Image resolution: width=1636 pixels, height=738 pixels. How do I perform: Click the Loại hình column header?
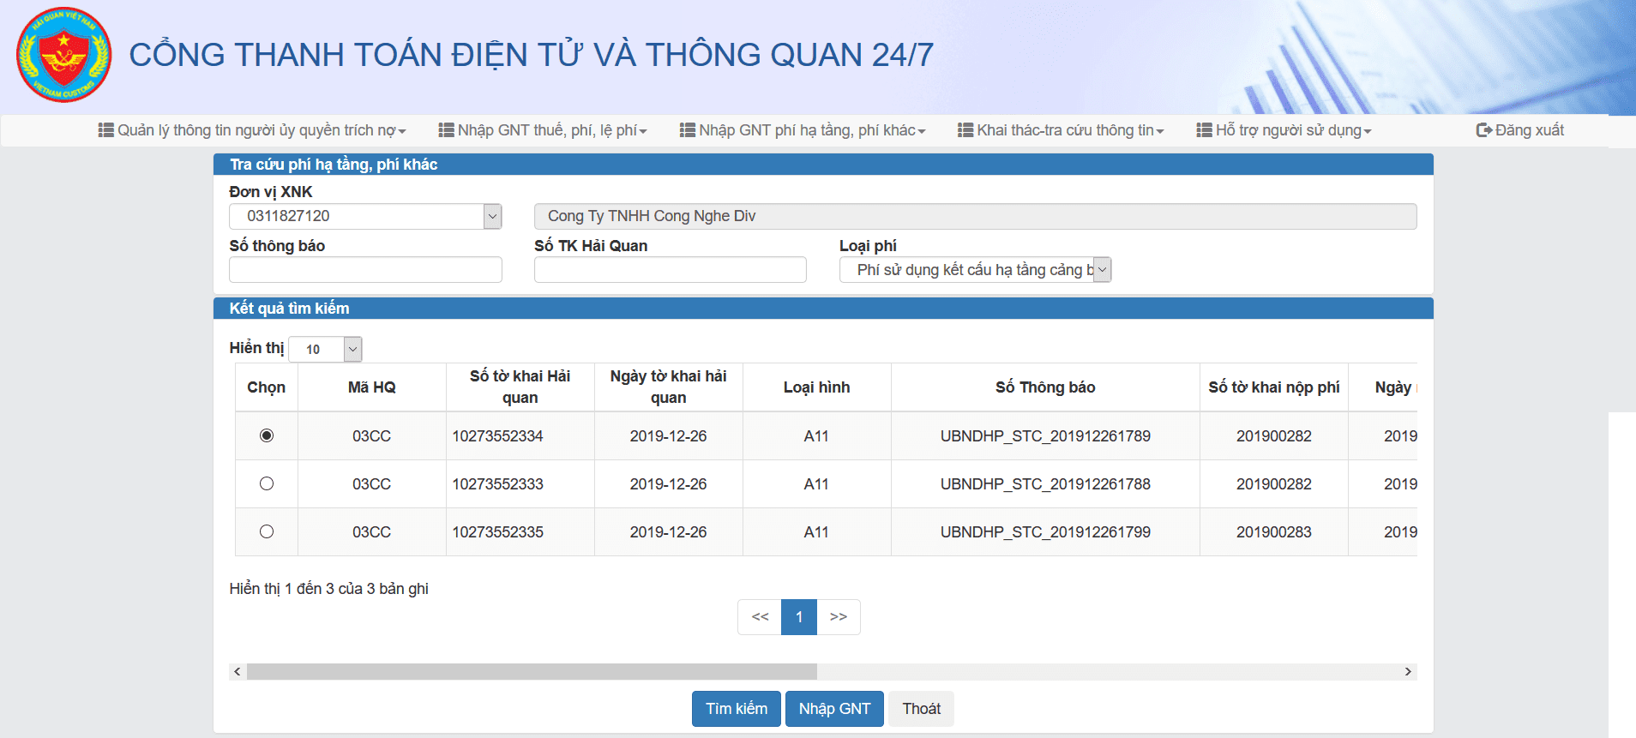(816, 387)
